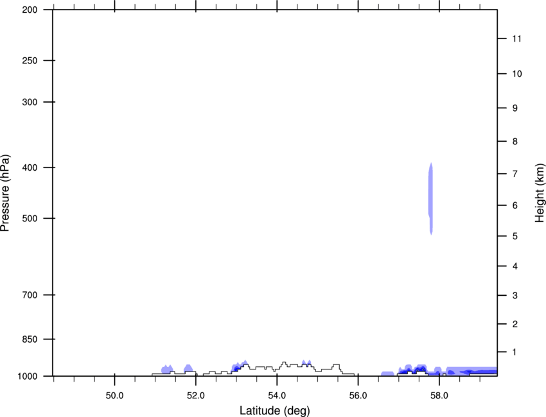The width and height of the screenshot is (546, 417).
Task: Pick the 8 km height label
Action: click(515, 141)
